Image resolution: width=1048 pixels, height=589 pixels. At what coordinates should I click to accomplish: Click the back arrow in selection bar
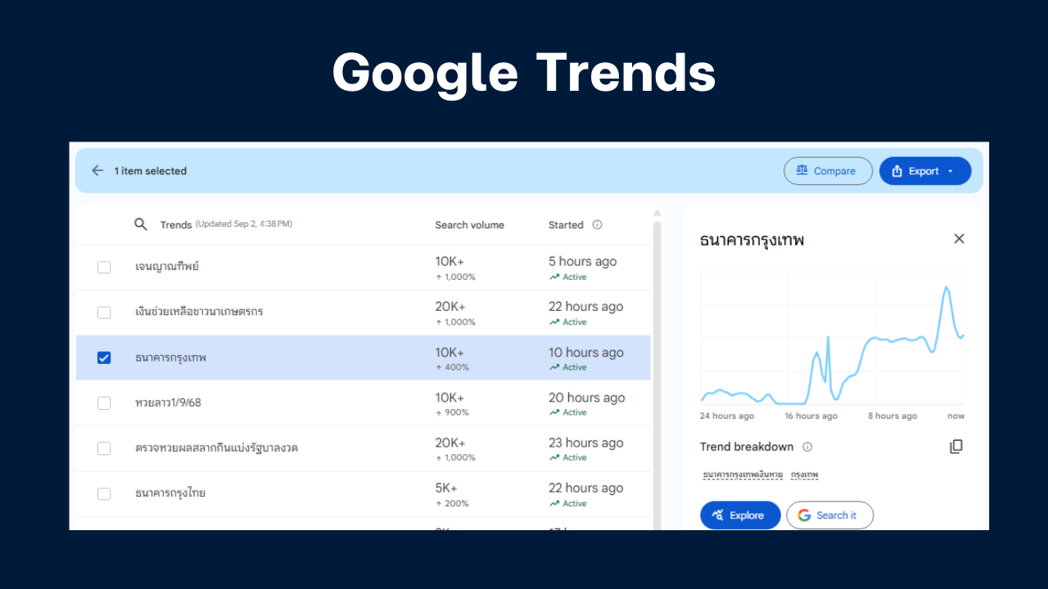(x=97, y=171)
